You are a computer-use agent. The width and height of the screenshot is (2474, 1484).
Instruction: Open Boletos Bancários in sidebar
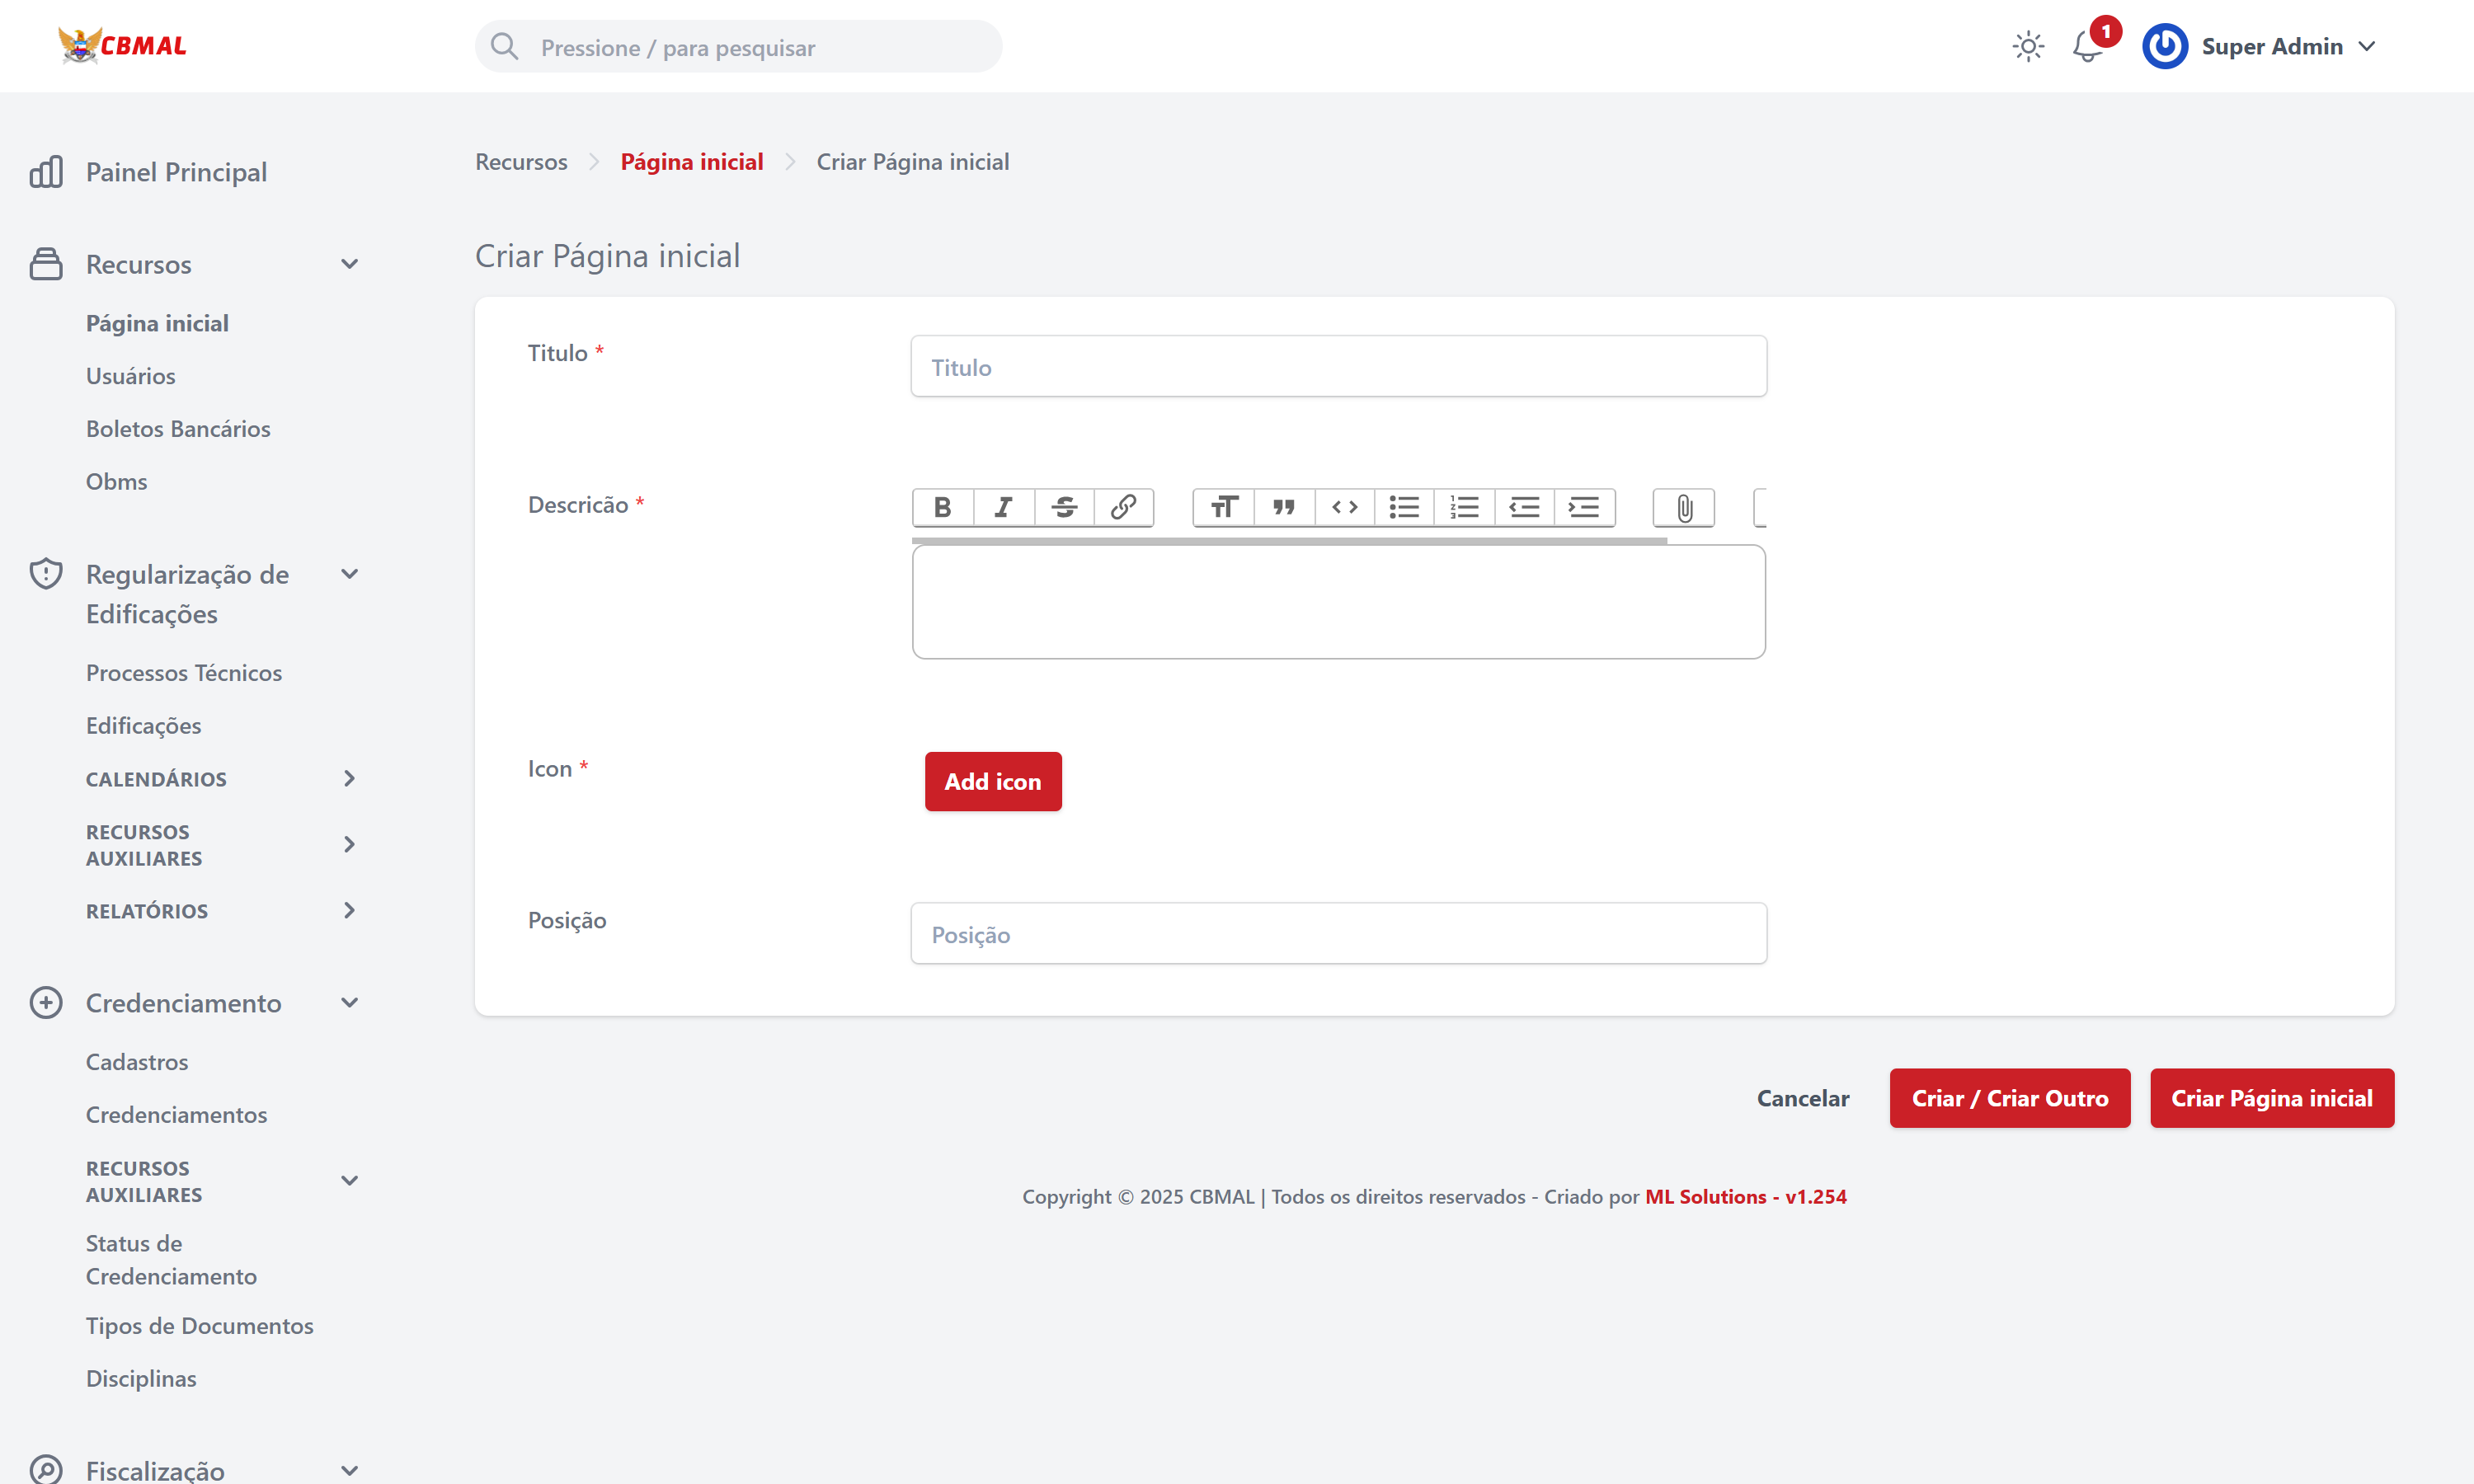(x=178, y=429)
